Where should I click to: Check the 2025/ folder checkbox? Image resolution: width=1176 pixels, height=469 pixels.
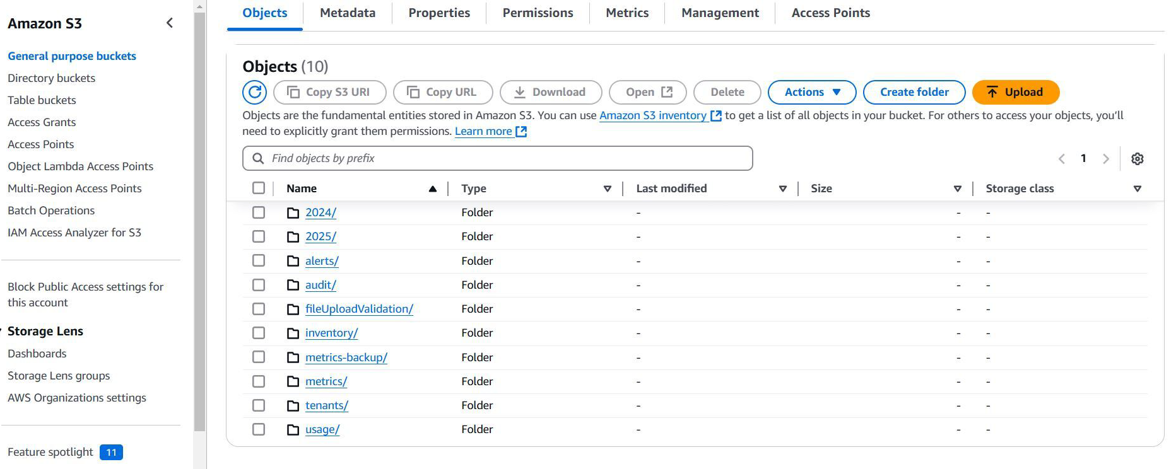tap(259, 236)
